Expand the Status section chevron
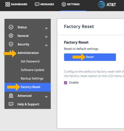Screen dimensions: 124x131 tap(46, 28)
